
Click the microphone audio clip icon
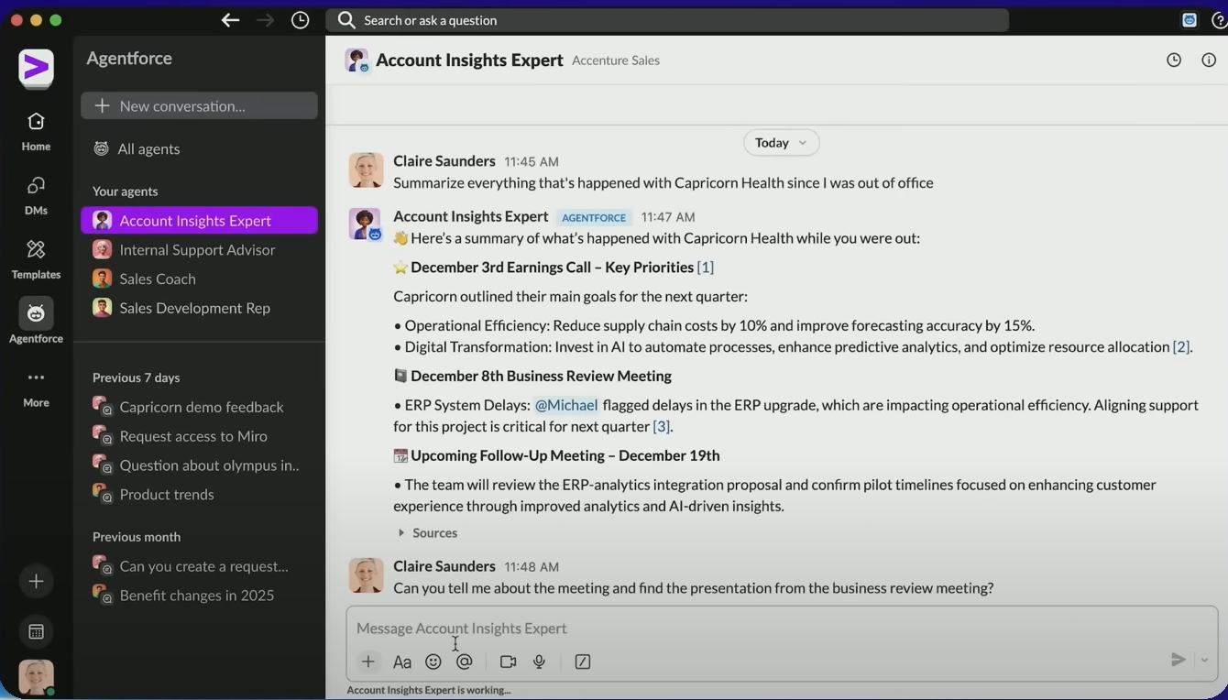pyautogui.click(x=540, y=662)
